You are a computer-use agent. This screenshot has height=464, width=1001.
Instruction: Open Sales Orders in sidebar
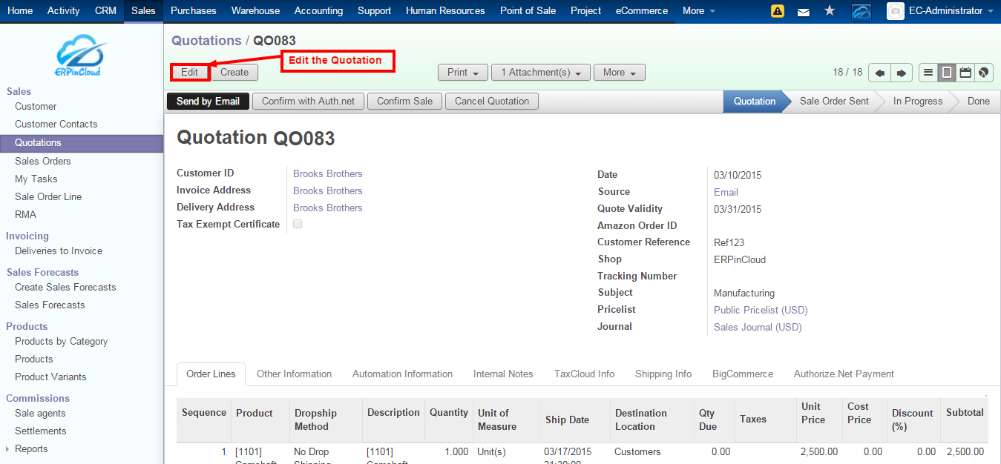(43, 162)
